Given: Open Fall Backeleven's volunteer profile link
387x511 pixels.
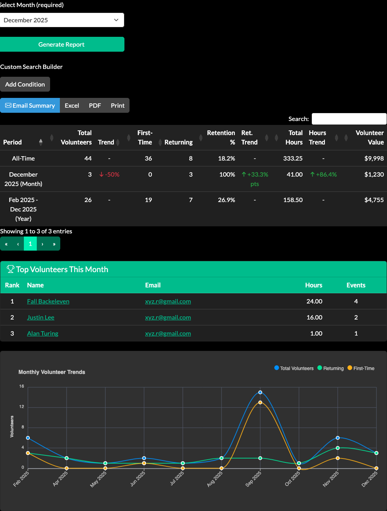Looking at the screenshot, I should (48, 302).
